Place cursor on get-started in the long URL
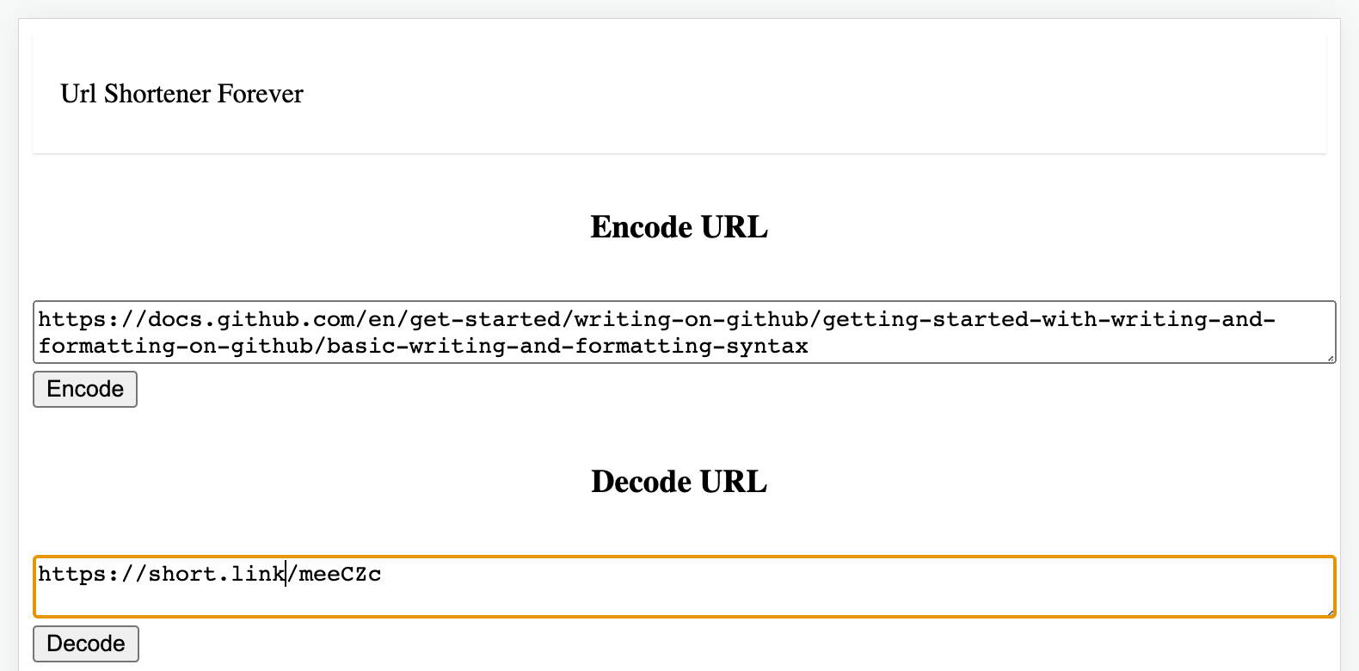This screenshot has width=1359, height=671. (485, 320)
